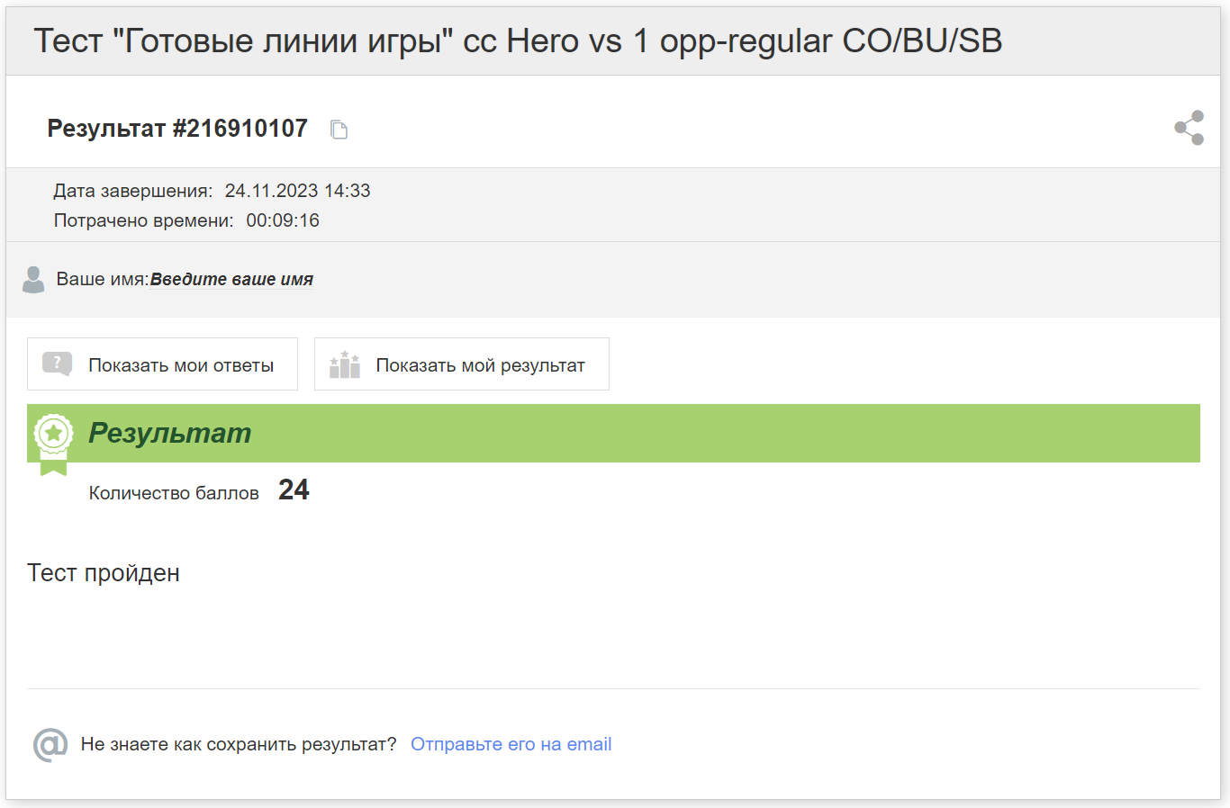Click the Введите ваше имя name field
Screen dimensions: 1230x808
(x=231, y=280)
